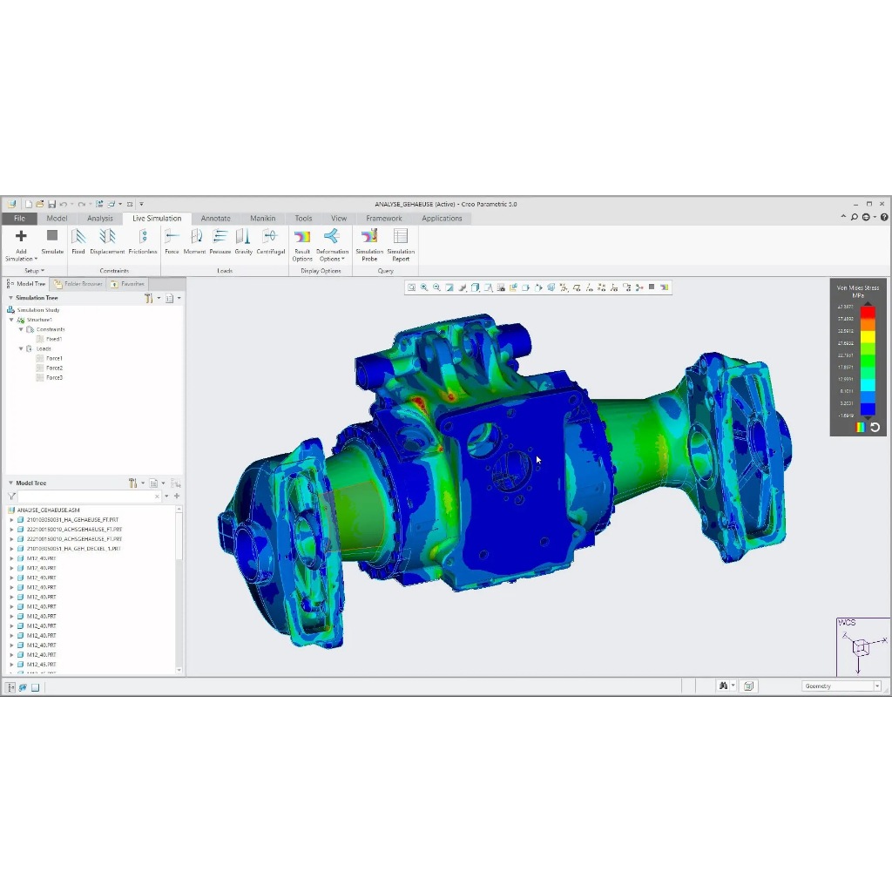Open Result Options
This screenshot has height=892, width=892.
coord(302,245)
